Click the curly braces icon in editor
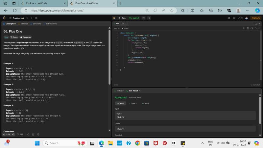This screenshot has width=263, height=148. click(252, 28)
